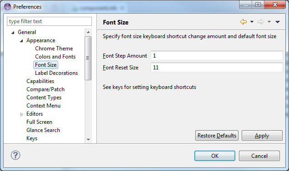Focus the type filter text box
The height and width of the screenshot is (171, 289).
[x=50, y=21]
